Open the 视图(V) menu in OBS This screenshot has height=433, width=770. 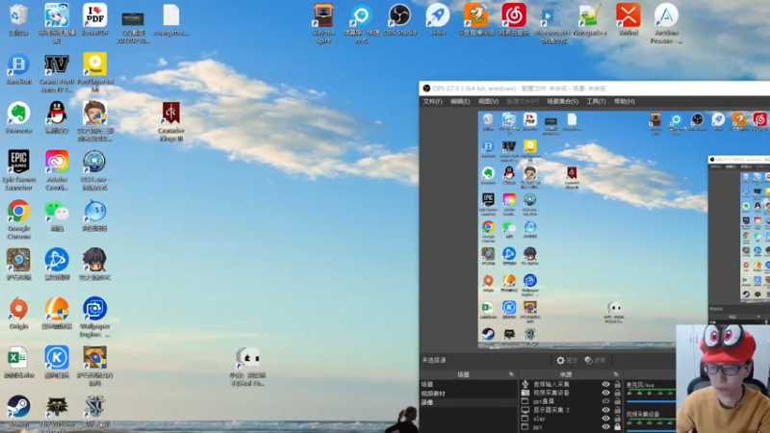point(488,101)
